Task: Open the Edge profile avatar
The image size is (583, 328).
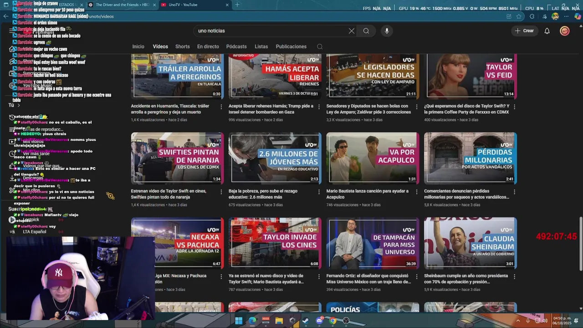Action: 555,16
